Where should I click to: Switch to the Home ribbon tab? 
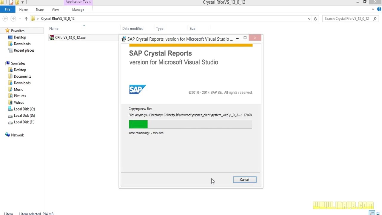point(23,10)
